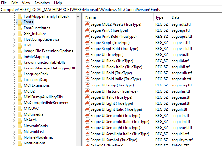Click the string icon for Segoe UI Symbol
Viewport: 222px width, 146px height.
[87, 140]
